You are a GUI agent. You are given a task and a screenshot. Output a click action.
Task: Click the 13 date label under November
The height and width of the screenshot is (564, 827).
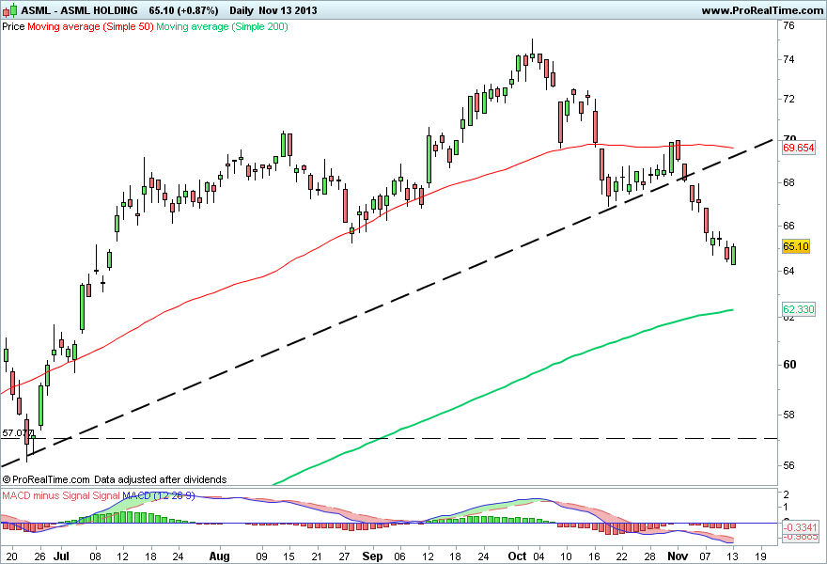pyautogui.click(x=733, y=556)
